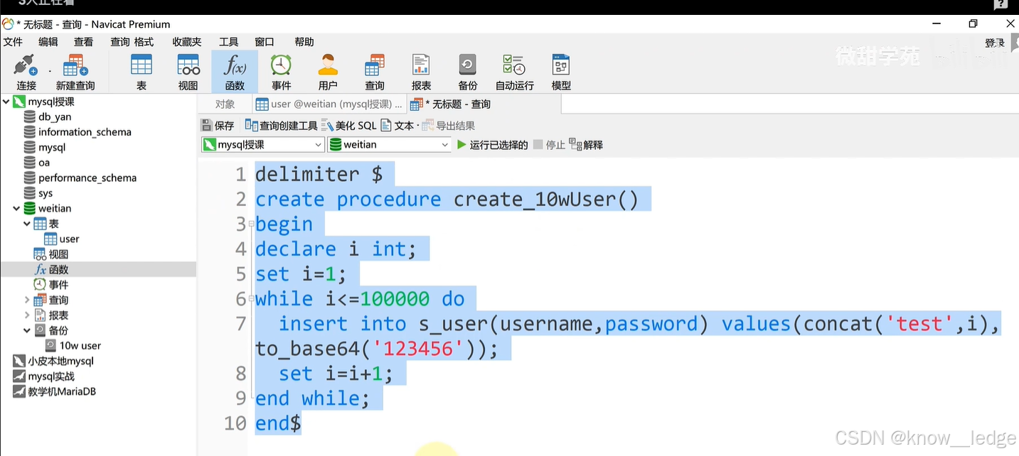Open the 模型 model toolbar icon

(561, 72)
